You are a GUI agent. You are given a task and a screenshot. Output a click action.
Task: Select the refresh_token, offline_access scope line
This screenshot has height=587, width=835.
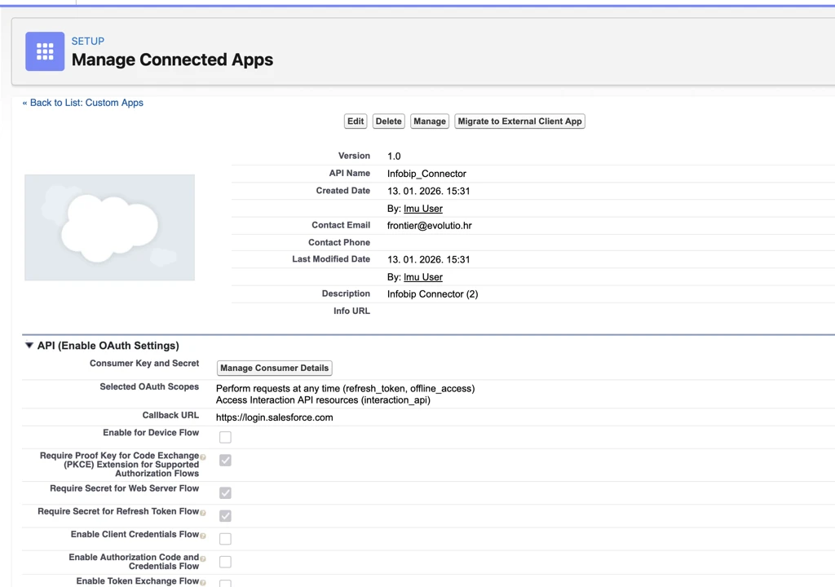click(x=345, y=388)
